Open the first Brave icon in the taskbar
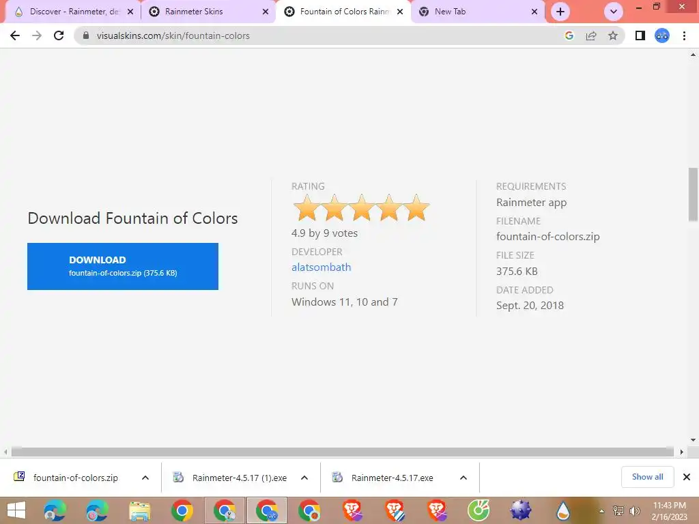Image resolution: width=699 pixels, height=524 pixels. 352,510
